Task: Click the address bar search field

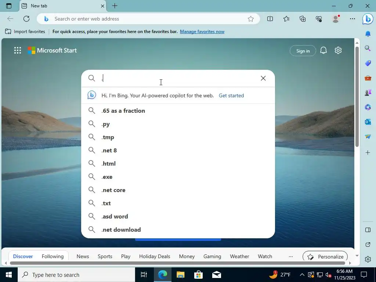Action: coord(149,19)
